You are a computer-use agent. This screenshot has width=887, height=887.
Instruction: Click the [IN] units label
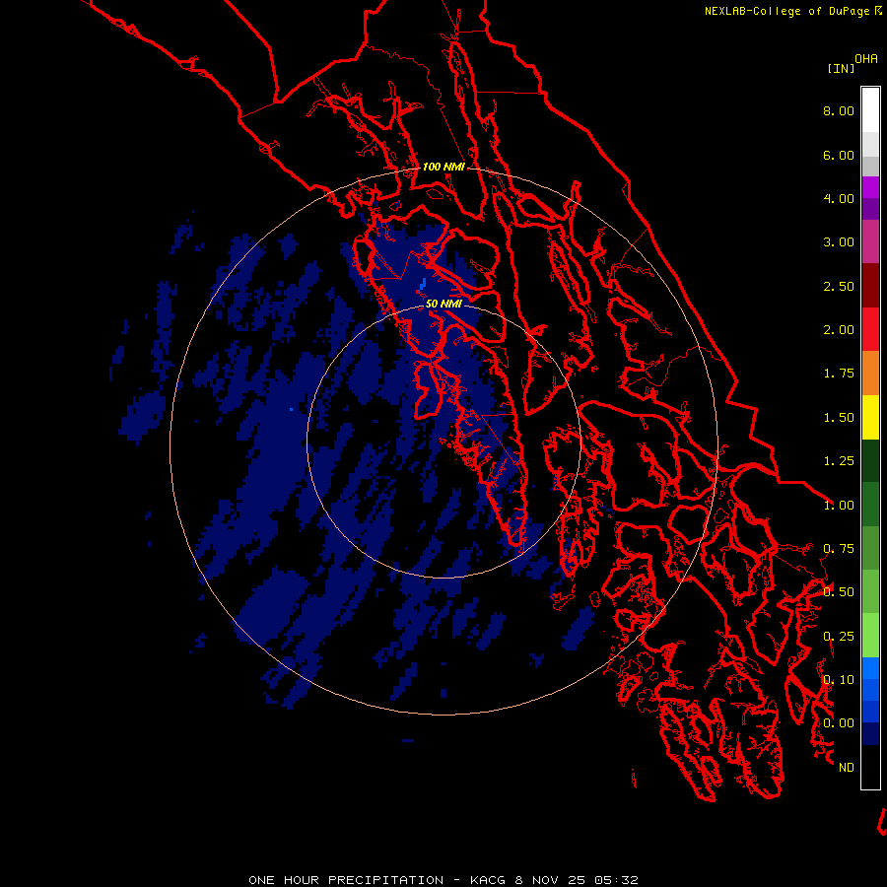(x=841, y=68)
